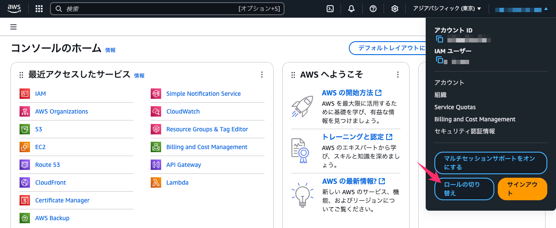Click the S3 service icon
The width and height of the screenshot is (556, 228).
(x=25, y=129)
